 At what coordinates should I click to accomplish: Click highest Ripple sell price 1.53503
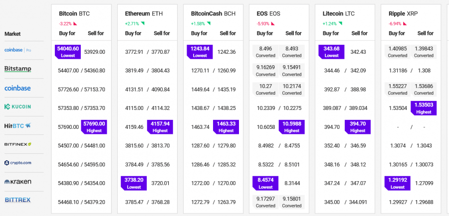424,108
